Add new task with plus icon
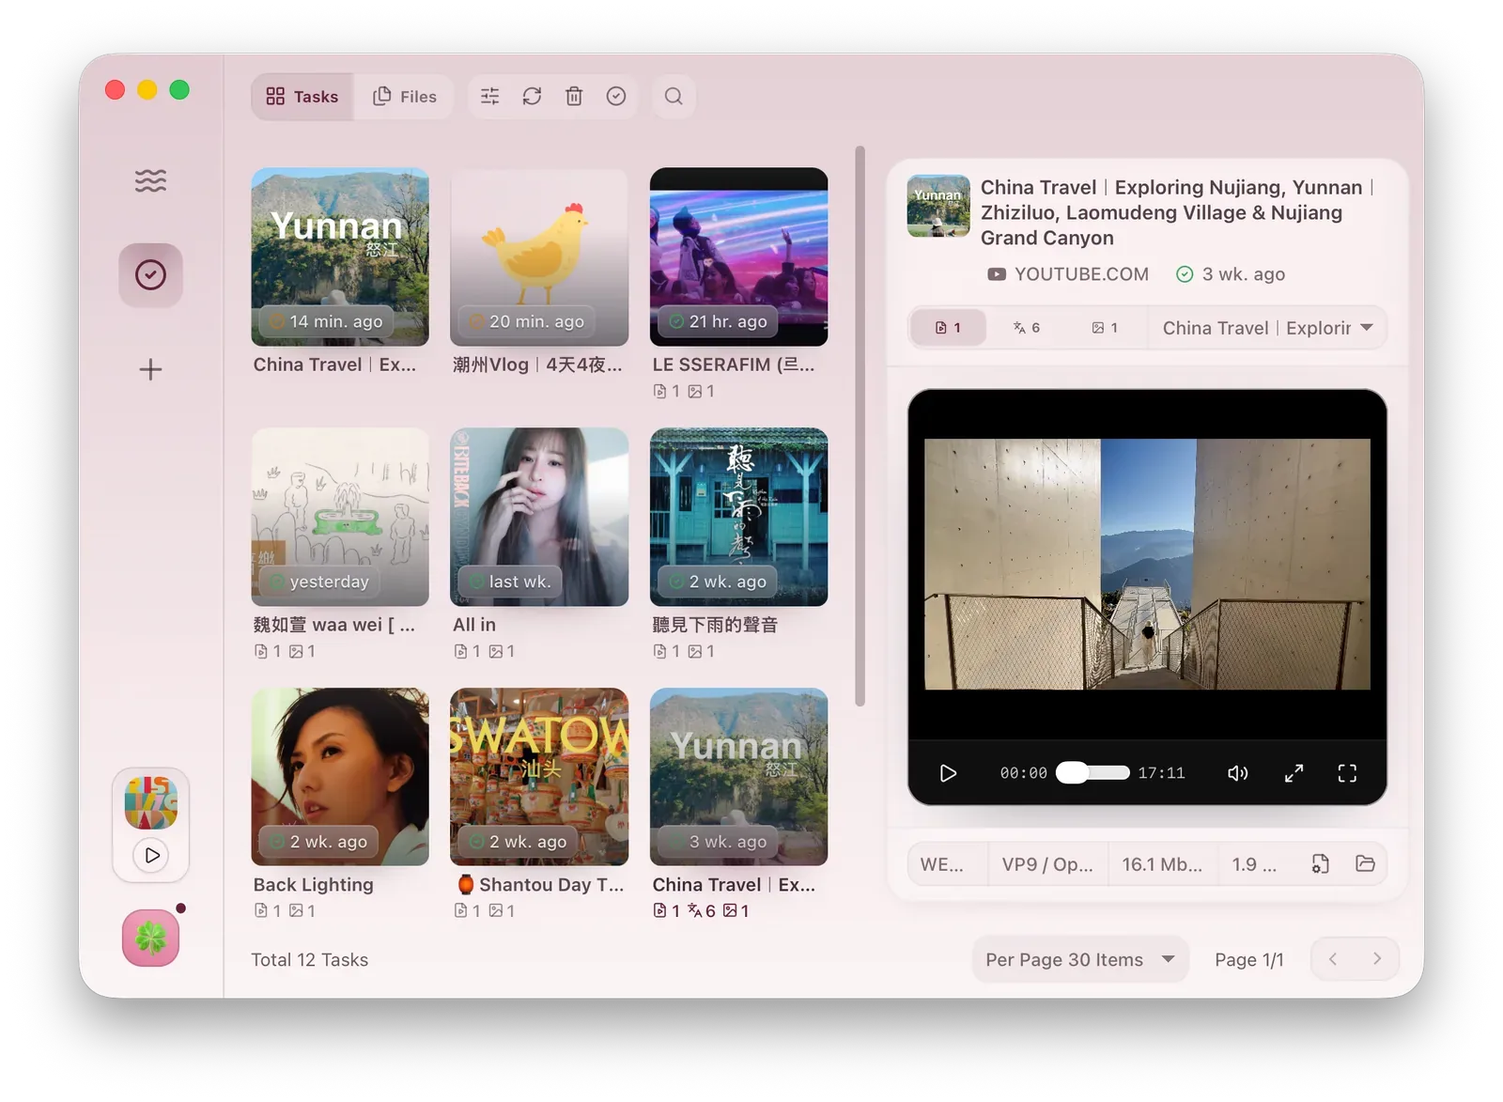This screenshot has width=1503, height=1102. (150, 369)
